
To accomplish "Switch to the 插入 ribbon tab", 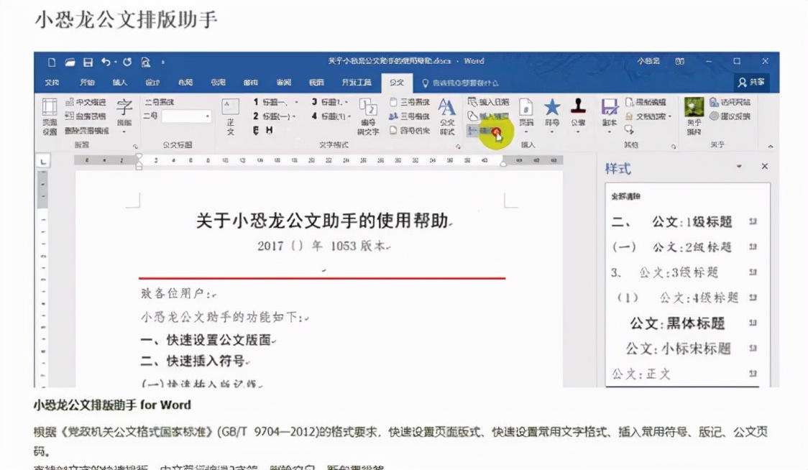I will pyautogui.click(x=120, y=83).
